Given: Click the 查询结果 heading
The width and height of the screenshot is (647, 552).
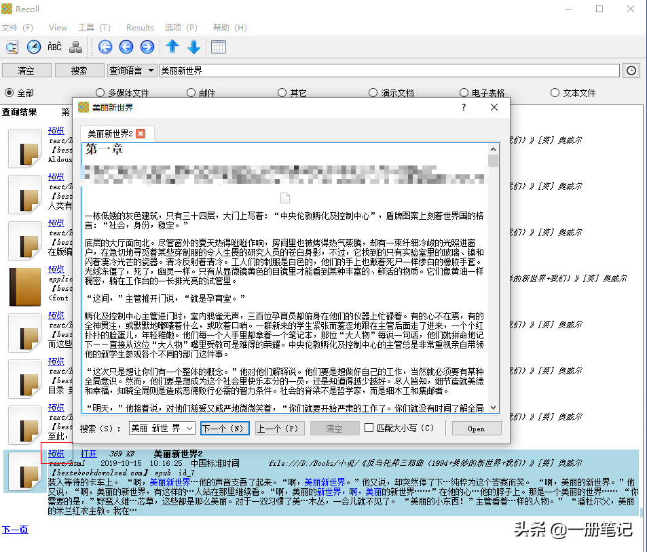Looking at the screenshot, I should (19, 112).
